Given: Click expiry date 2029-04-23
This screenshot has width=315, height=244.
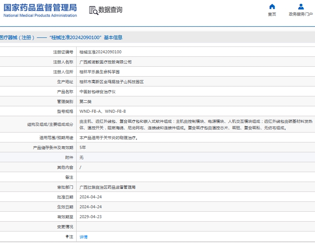Looking at the screenshot, I should pyautogui.click(x=91, y=217).
